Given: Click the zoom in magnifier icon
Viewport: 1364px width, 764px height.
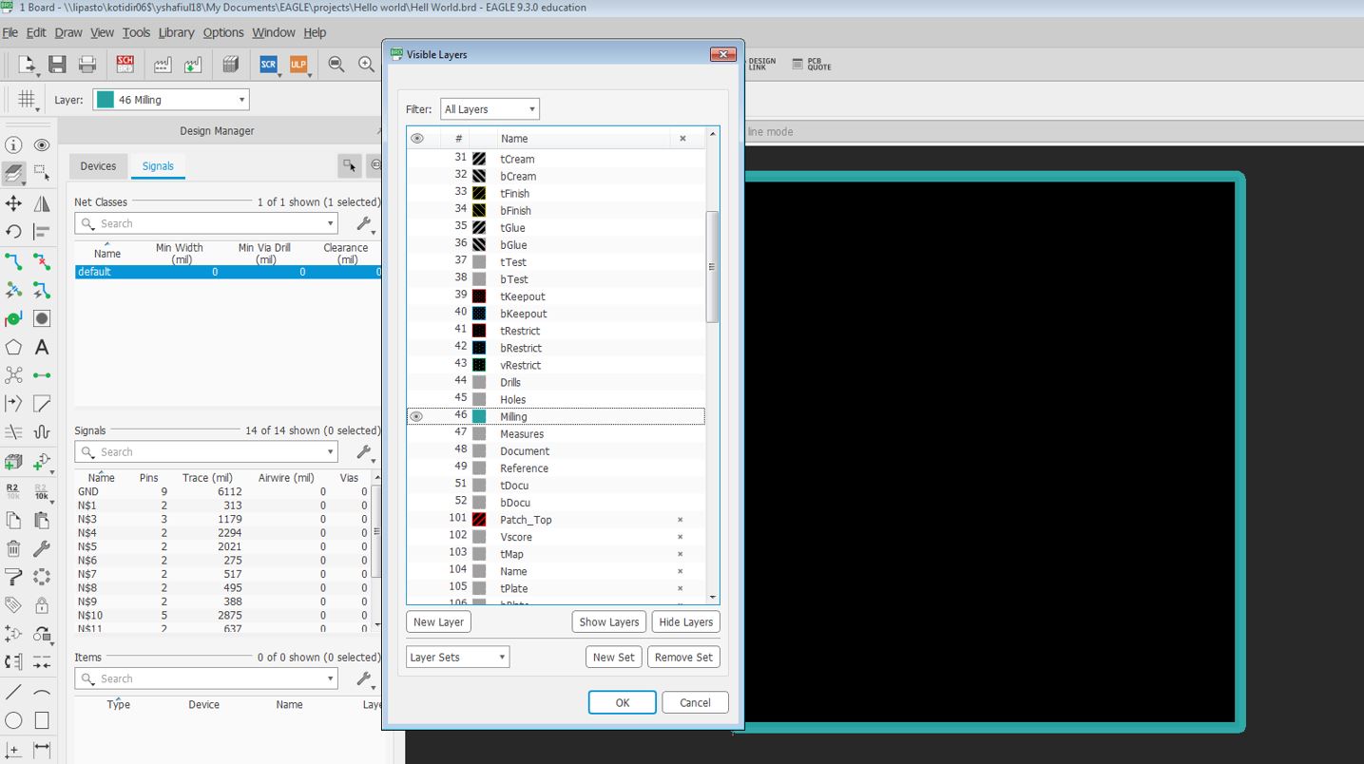Looking at the screenshot, I should click(366, 65).
